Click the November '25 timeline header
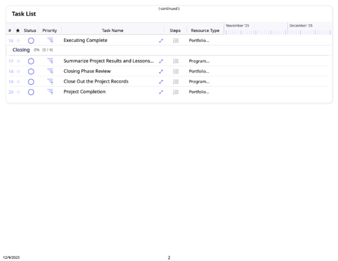This screenshot has width=338, height=261. [237, 26]
